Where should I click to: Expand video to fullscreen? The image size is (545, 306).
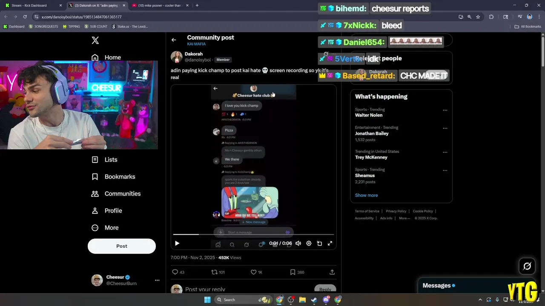(x=330, y=244)
